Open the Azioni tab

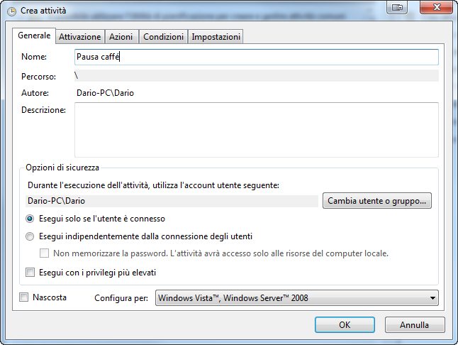pos(121,37)
